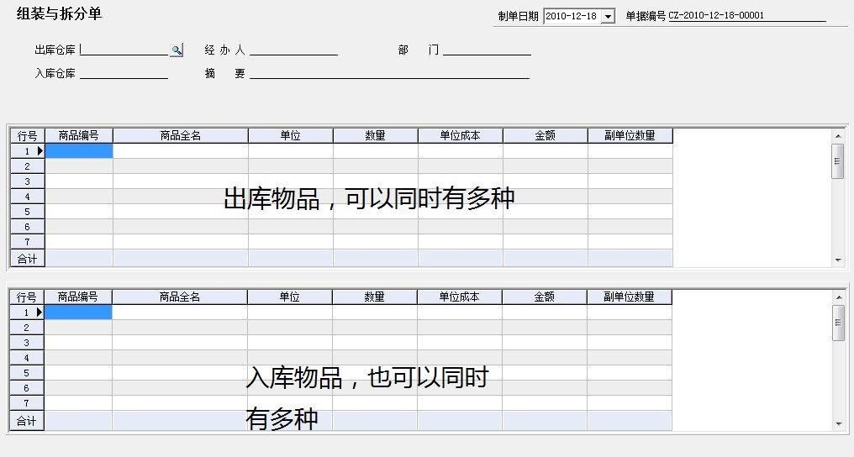Screen dimensions: 854x457
Task: Focus the 经办人 text field
Action: [x=293, y=50]
